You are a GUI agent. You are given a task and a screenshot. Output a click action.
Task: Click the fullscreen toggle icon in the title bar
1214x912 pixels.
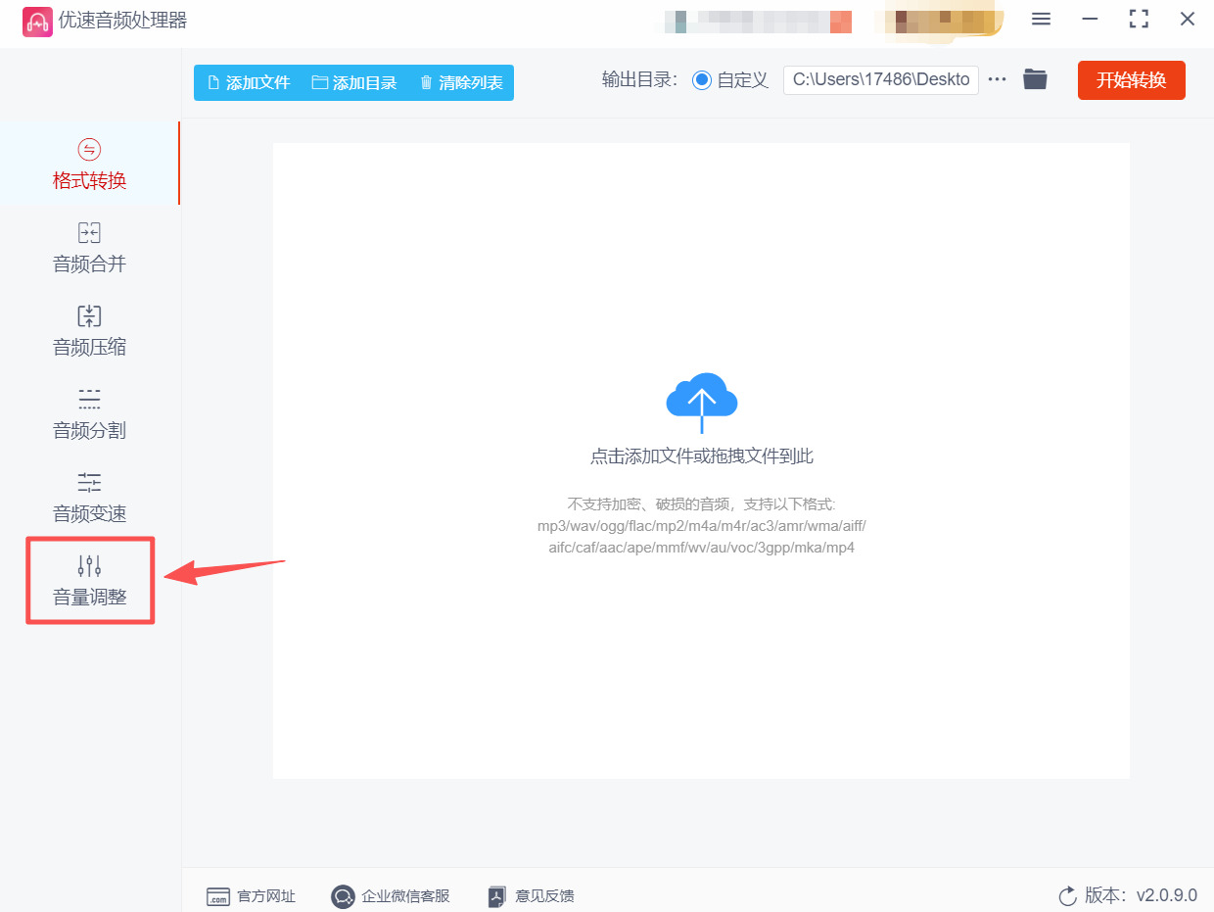[x=1139, y=19]
